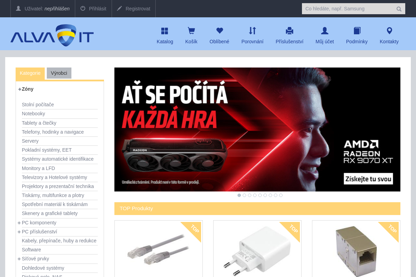416x277 pixels.
Task: Open the Notebooky category
Action: (33, 114)
